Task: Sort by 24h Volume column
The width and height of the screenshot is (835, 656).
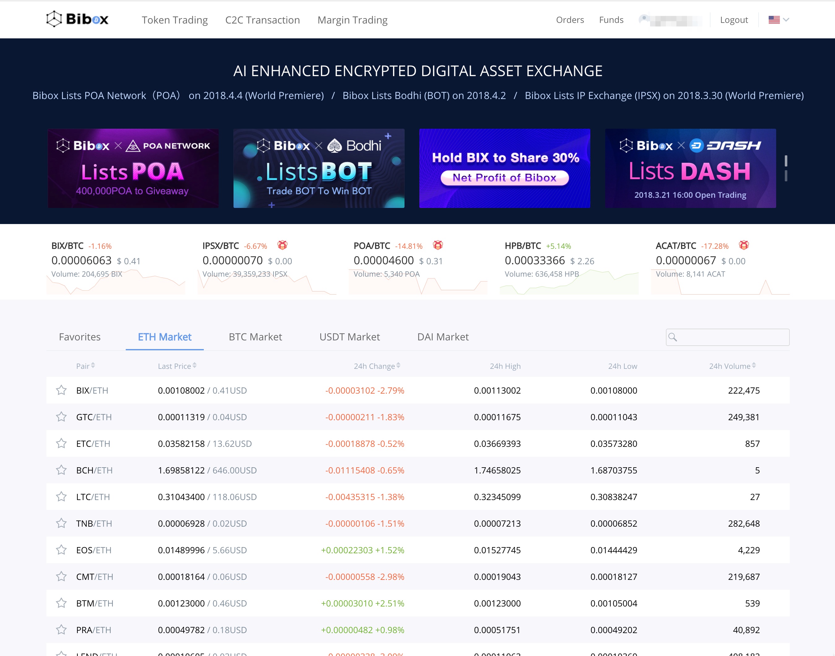Action: point(732,366)
